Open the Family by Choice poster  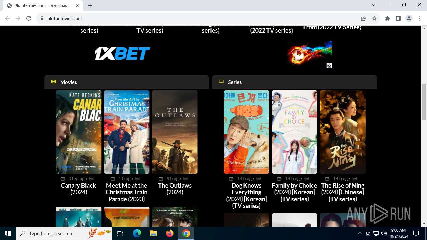click(x=295, y=132)
